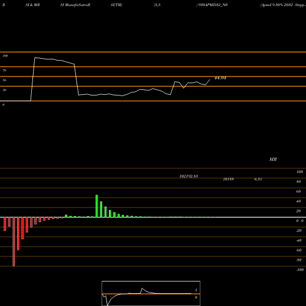Image resolution: width=306 pixels, height=306 pixels.
Task: Click the '1' label in mini chart
Action: [196, 290]
